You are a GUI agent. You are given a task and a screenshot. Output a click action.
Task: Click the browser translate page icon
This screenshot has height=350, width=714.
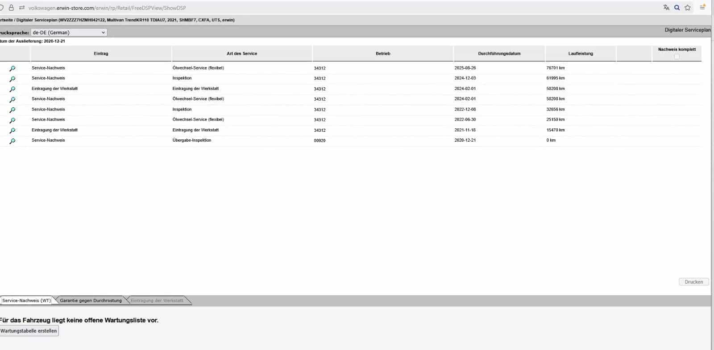[666, 8]
